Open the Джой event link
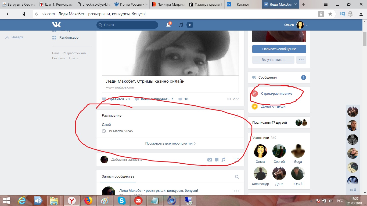This screenshot has height=206, width=367. (x=106, y=124)
